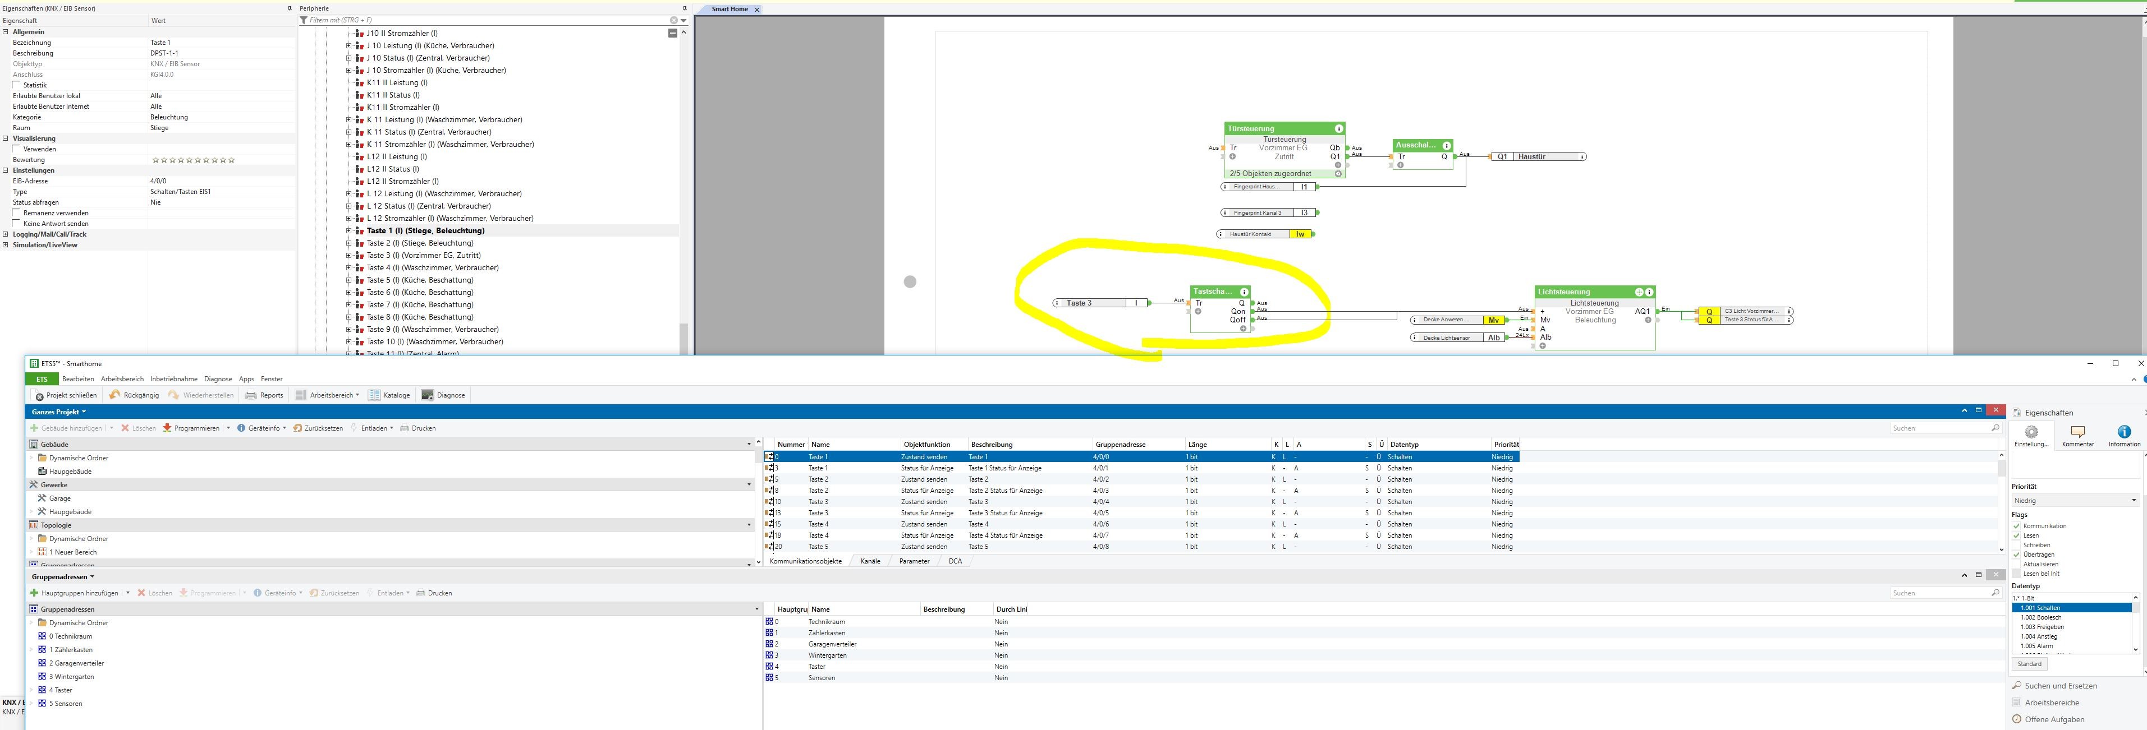Enable the Statistik checkbox

point(17,85)
